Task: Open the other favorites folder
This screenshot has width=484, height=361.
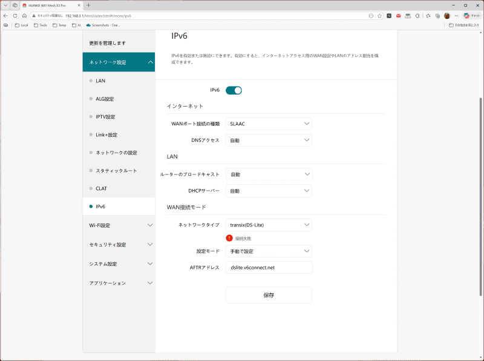Action: click(464, 25)
